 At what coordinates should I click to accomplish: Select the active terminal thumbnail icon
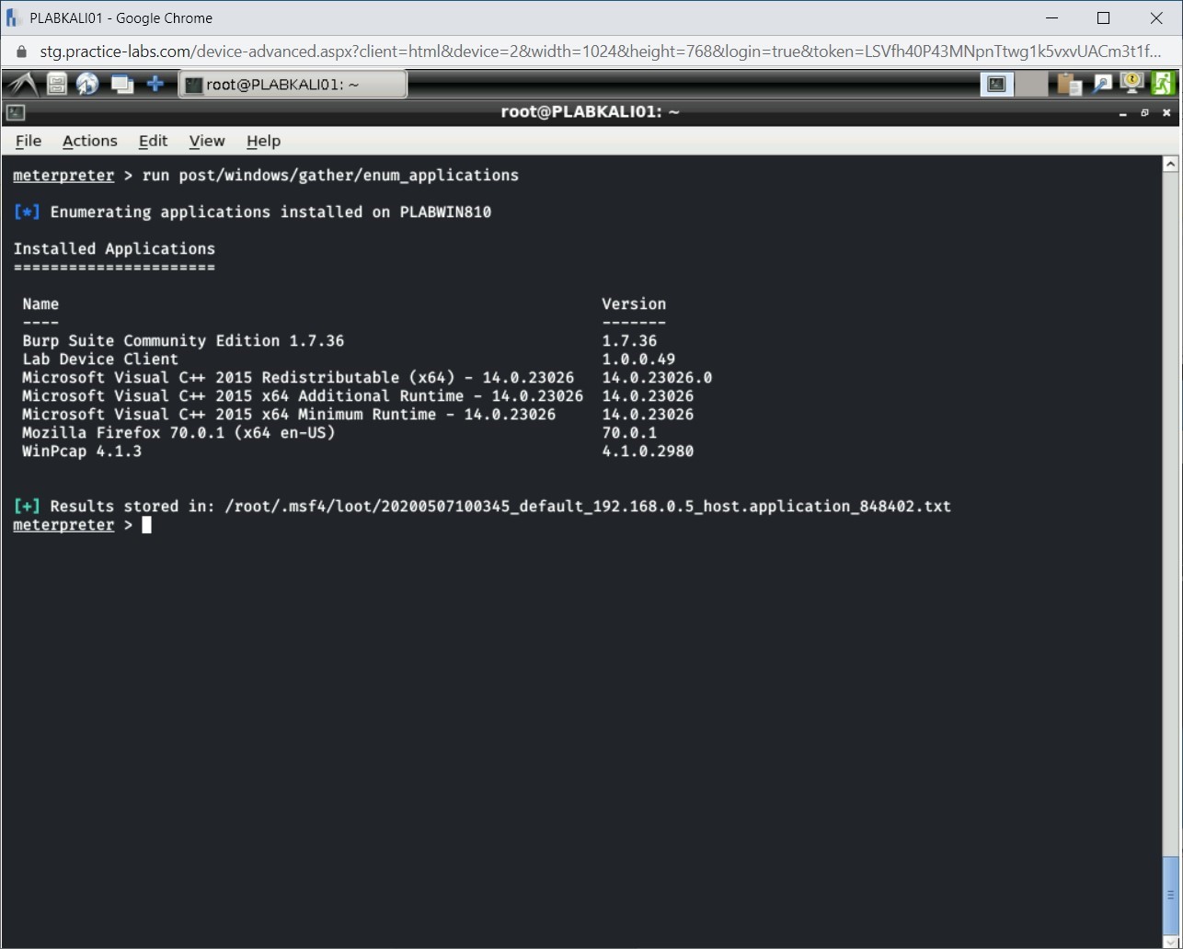click(996, 84)
